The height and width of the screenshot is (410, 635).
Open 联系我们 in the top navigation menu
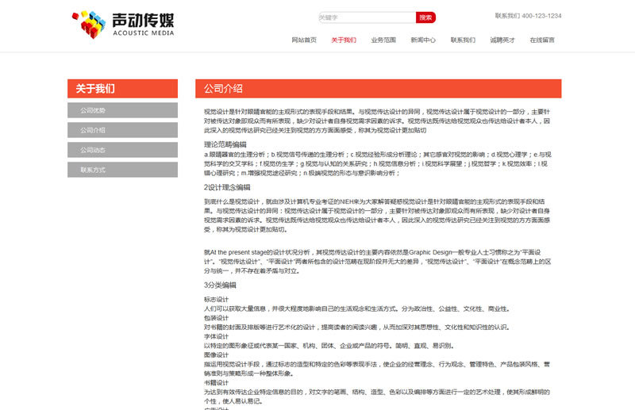pyautogui.click(x=463, y=40)
